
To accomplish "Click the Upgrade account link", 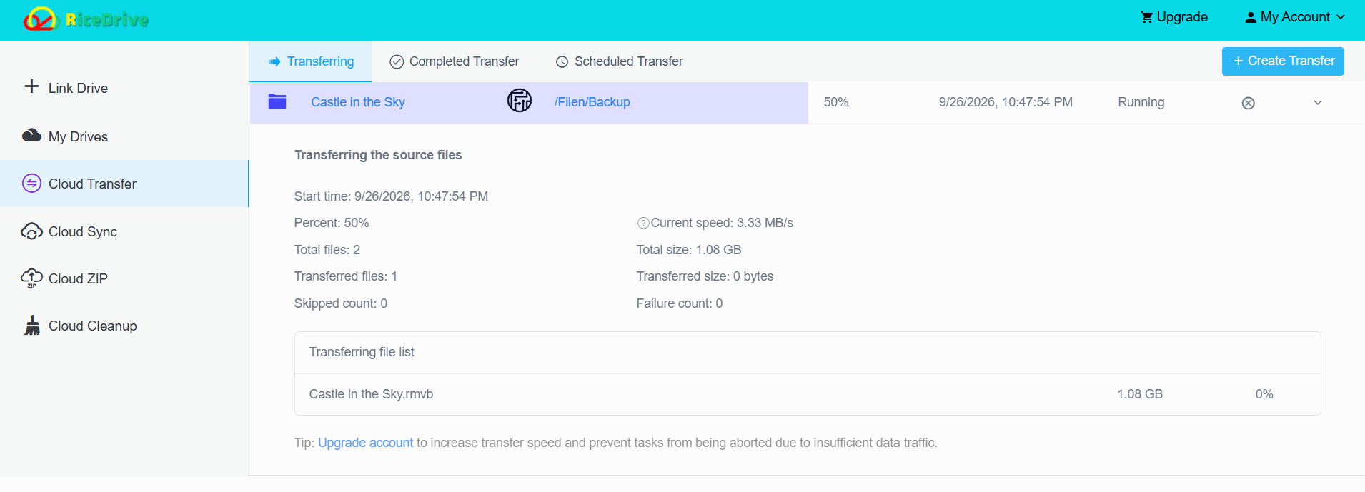I will [x=365, y=443].
